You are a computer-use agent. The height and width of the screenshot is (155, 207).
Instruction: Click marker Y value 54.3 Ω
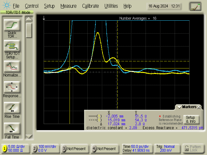[141, 120]
